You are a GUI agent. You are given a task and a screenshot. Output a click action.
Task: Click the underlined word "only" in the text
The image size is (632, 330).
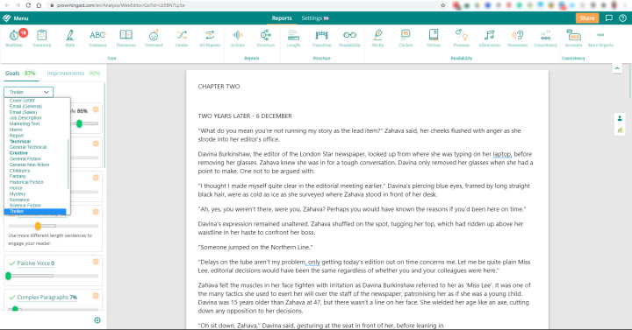pyautogui.click(x=314, y=262)
